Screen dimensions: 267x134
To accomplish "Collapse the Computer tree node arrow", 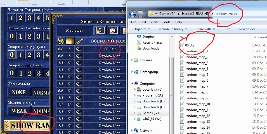I will (132, 84).
